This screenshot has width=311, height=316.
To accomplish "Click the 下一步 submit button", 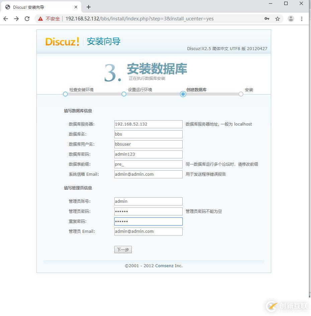I will [123, 249].
